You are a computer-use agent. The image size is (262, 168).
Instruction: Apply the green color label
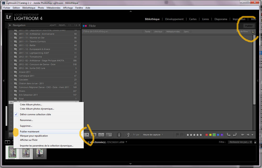pyautogui.click(x=214, y=135)
